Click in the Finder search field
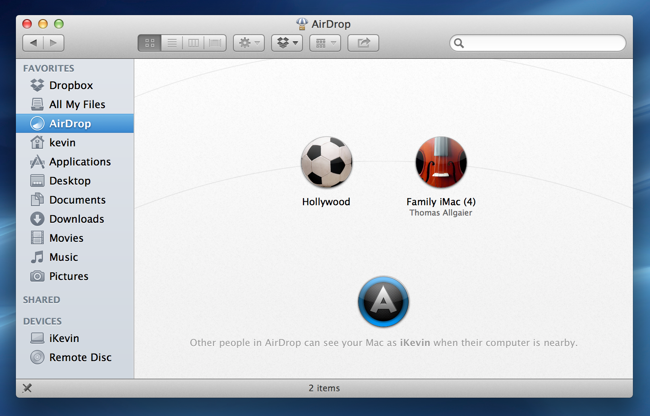Screen dimensions: 650x416 click(538, 43)
